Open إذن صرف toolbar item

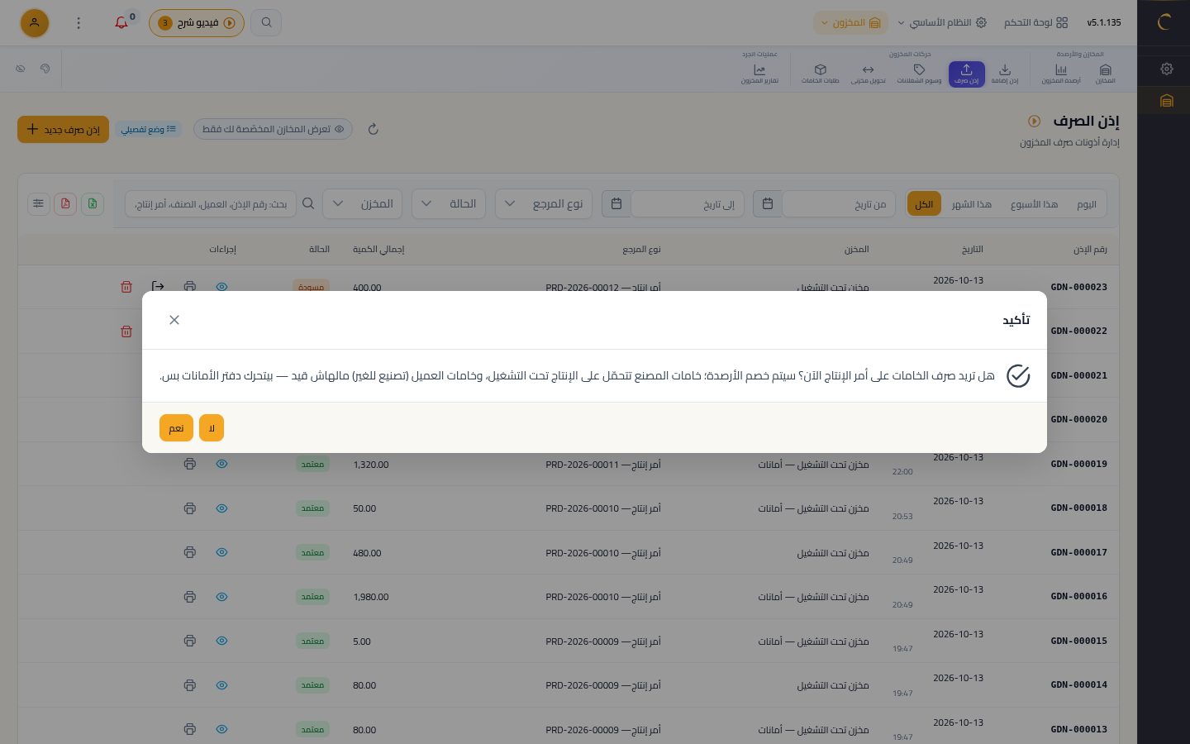[x=966, y=74]
